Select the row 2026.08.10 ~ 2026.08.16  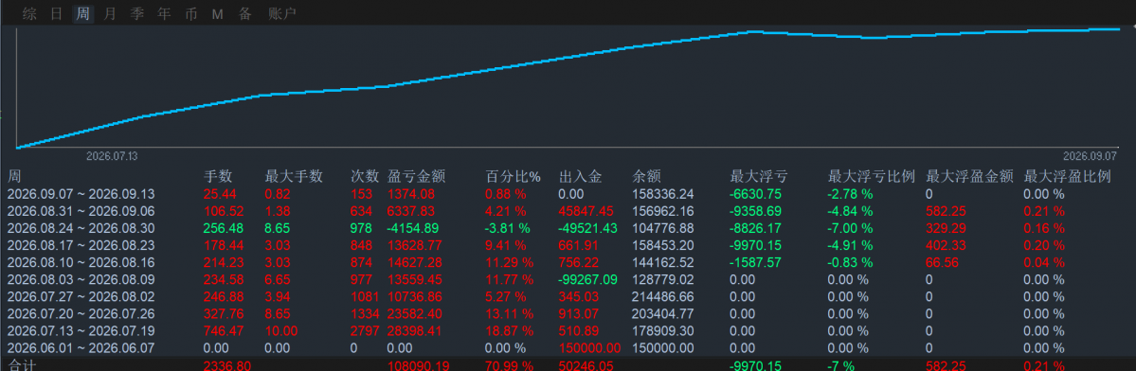click(x=568, y=262)
